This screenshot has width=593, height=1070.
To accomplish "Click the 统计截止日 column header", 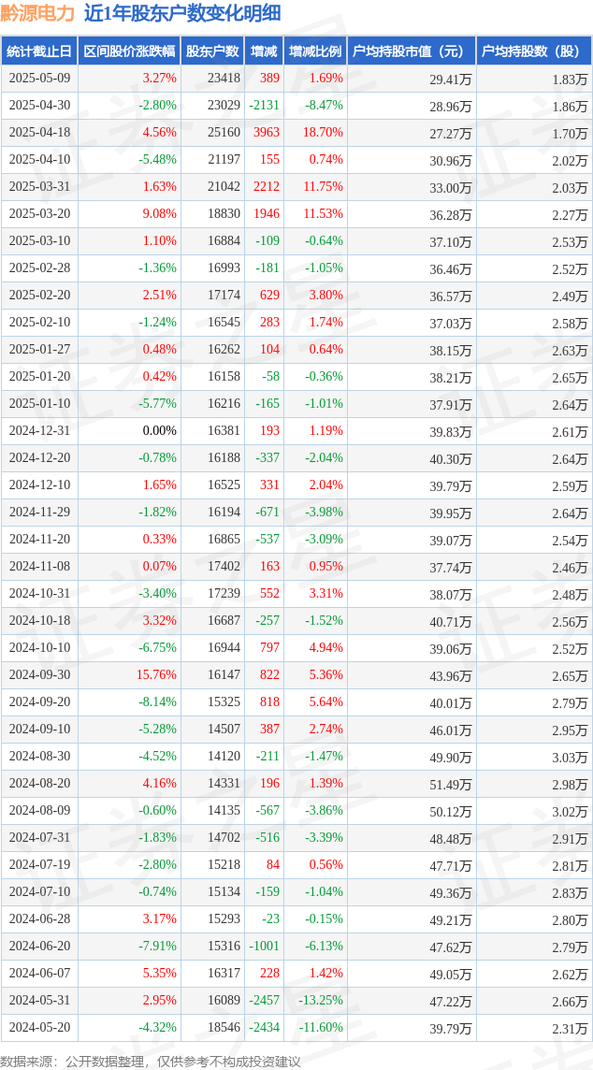I will coord(39,51).
